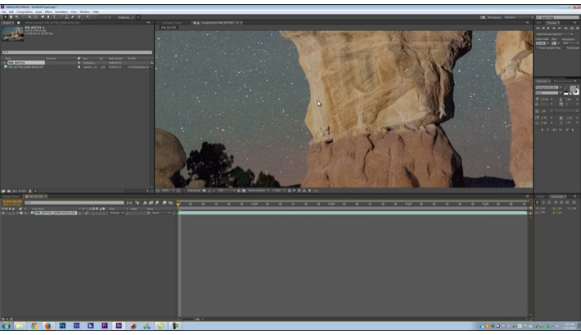The image size is (581, 335).
Task: Open the Workspace dropdown
Action: [x=518, y=17]
